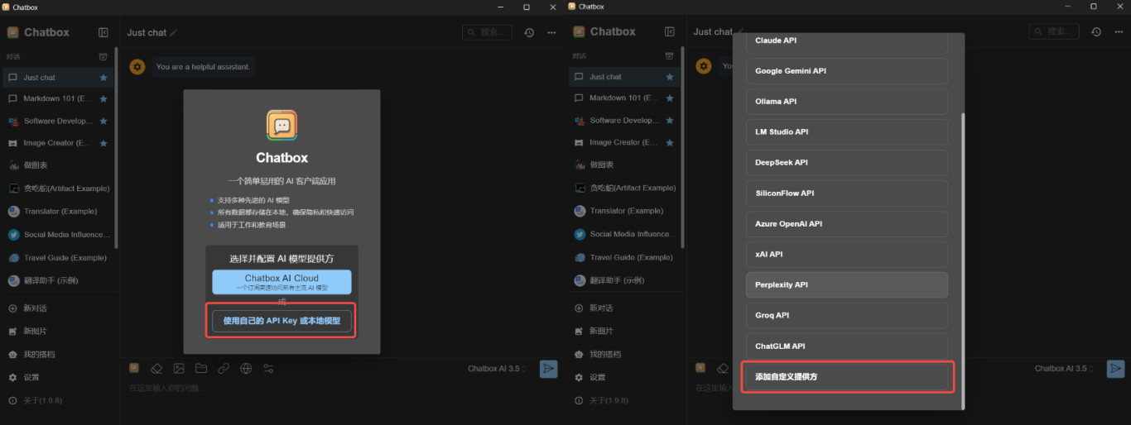Click the message input box in left window
The height and width of the screenshot is (425, 1131).
click(x=339, y=389)
